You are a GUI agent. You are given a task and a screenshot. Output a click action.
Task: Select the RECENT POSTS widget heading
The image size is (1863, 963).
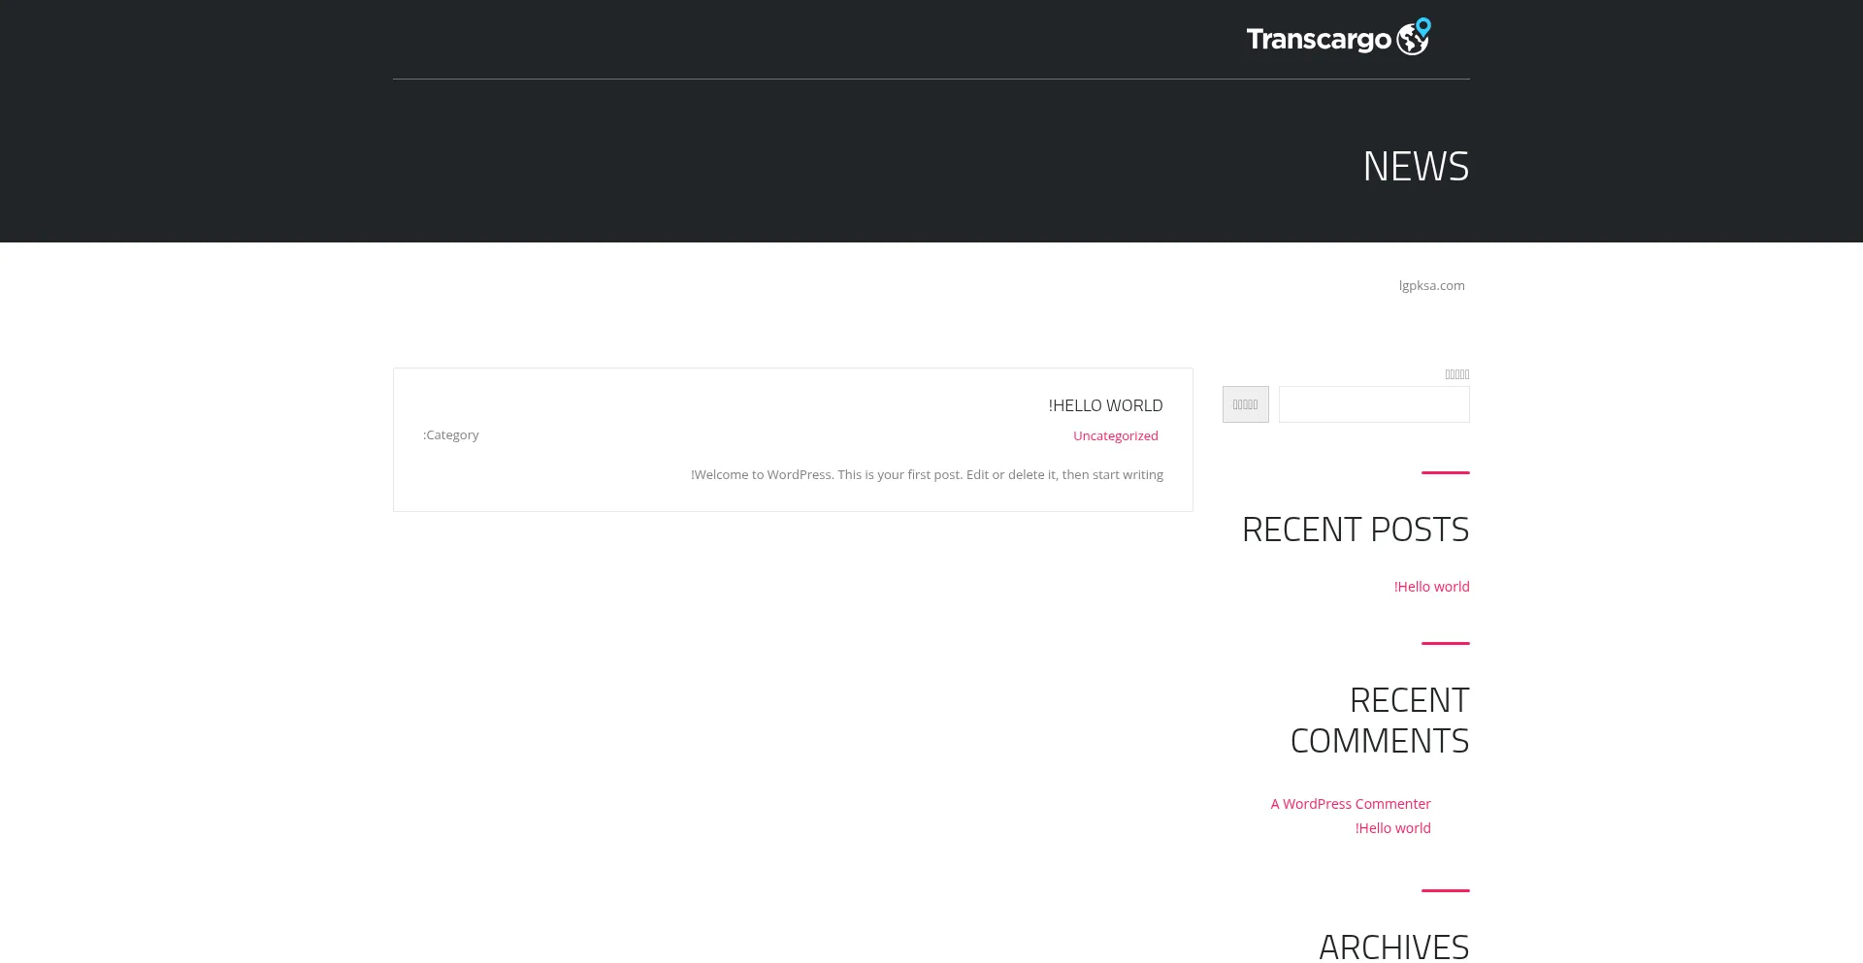(1356, 530)
